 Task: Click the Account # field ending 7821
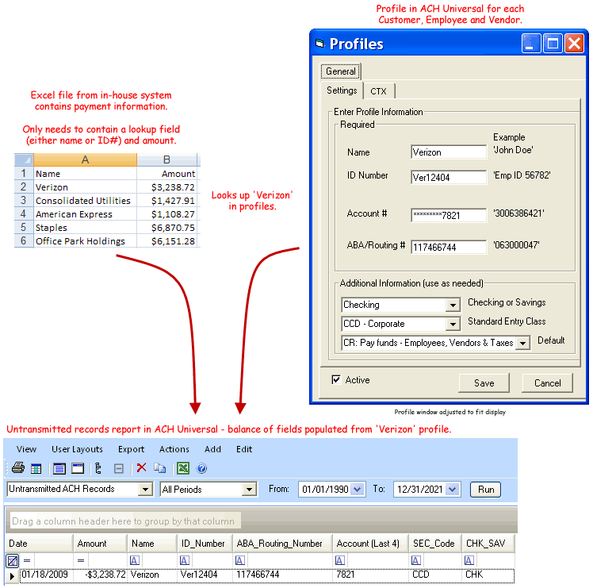[449, 215]
